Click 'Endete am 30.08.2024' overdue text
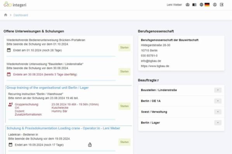232x154 pixels. [45, 75]
